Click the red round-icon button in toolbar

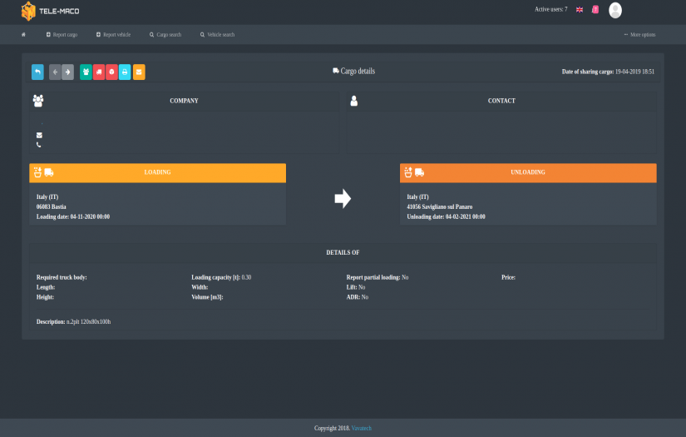[x=111, y=72]
